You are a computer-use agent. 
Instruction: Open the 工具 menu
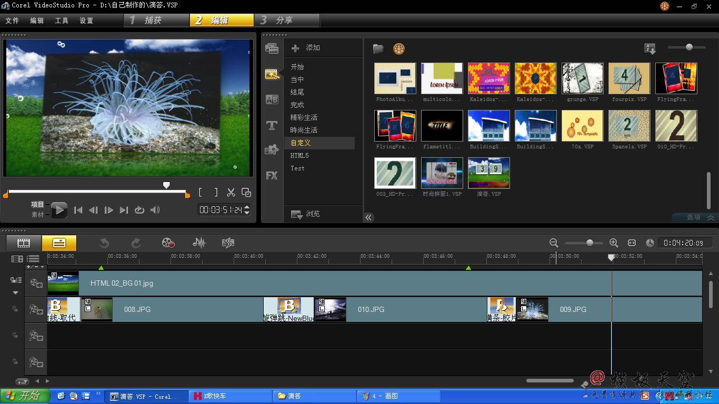[62, 21]
